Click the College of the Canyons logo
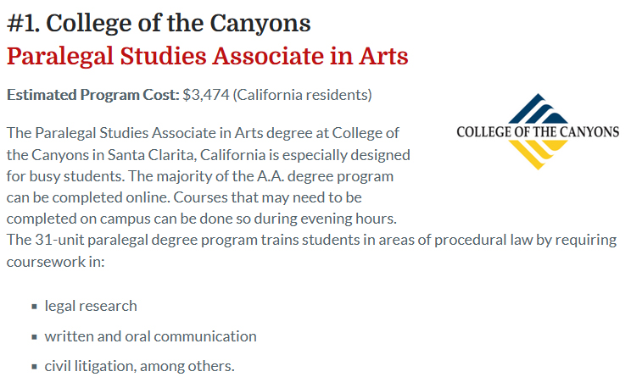The height and width of the screenshot is (377, 631). tap(538, 132)
